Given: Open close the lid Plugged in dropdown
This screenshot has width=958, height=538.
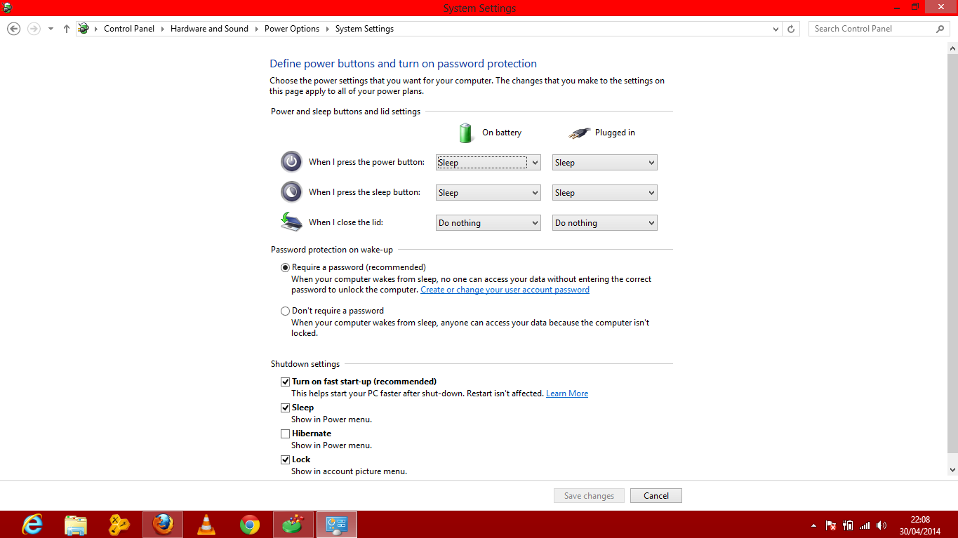Looking at the screenshot, I should [x=605, y=223].
